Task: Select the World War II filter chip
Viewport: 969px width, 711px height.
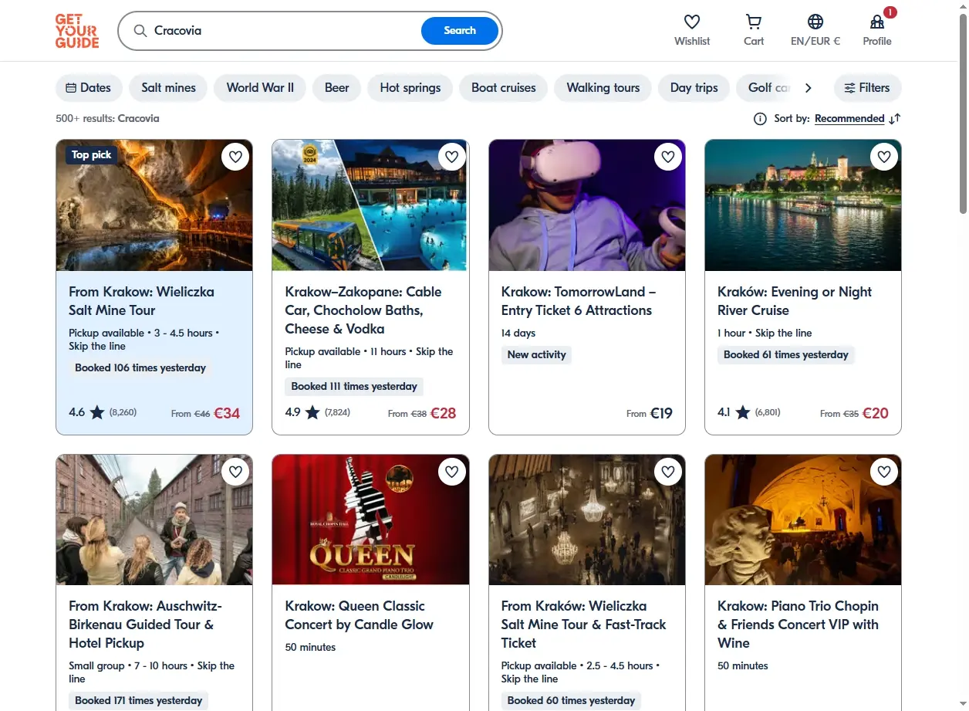Action: tap(260, 88)
